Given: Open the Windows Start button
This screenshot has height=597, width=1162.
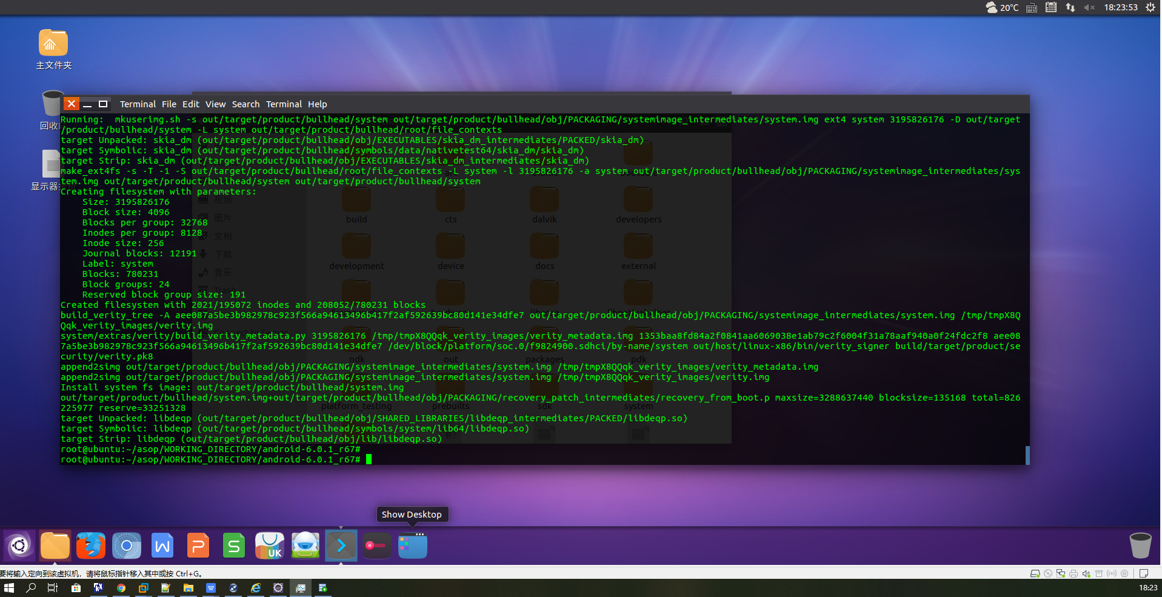Looking at the screenshot, I should (x=8, y=588).
